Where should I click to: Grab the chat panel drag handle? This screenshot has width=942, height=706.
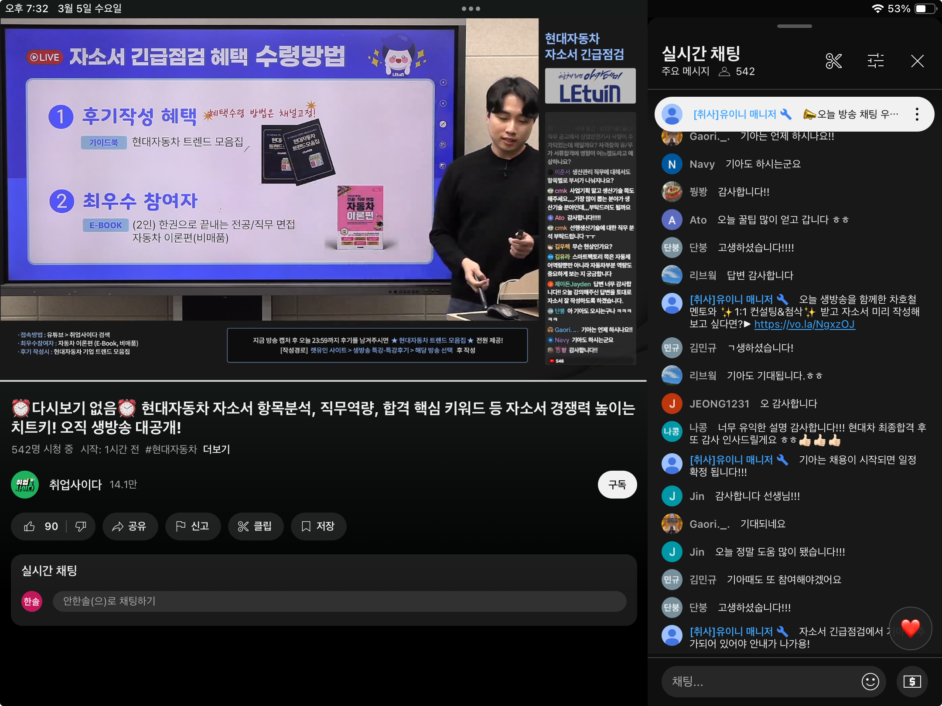click(x=795, y=26)
